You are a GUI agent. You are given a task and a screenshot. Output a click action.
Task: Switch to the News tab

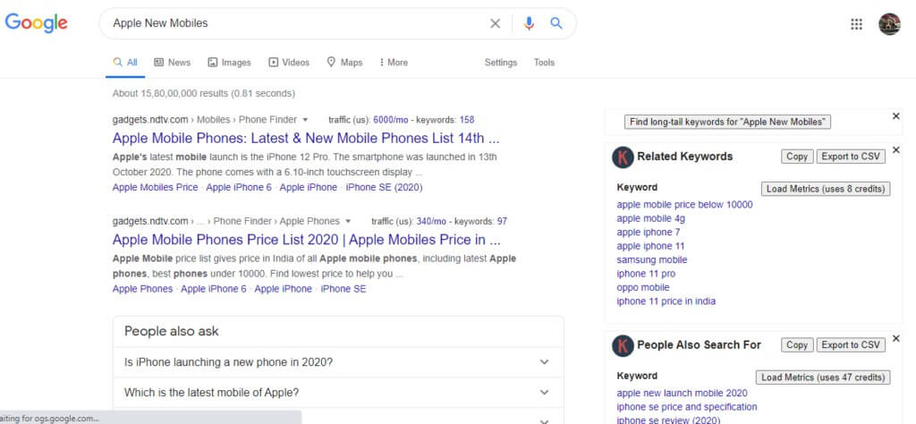(x=173, y=63)
